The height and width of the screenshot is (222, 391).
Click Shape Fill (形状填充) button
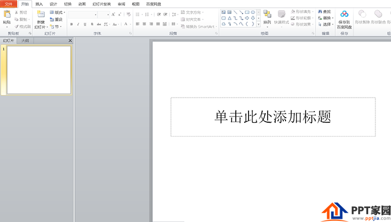pos(302,12)
